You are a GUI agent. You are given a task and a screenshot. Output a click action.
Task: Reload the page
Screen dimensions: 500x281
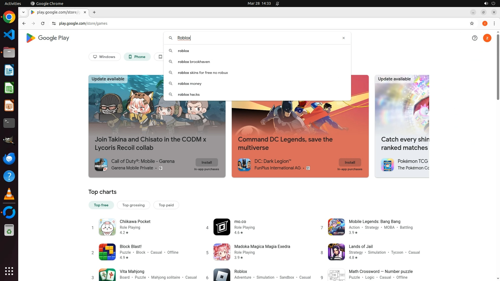(43, 23)
